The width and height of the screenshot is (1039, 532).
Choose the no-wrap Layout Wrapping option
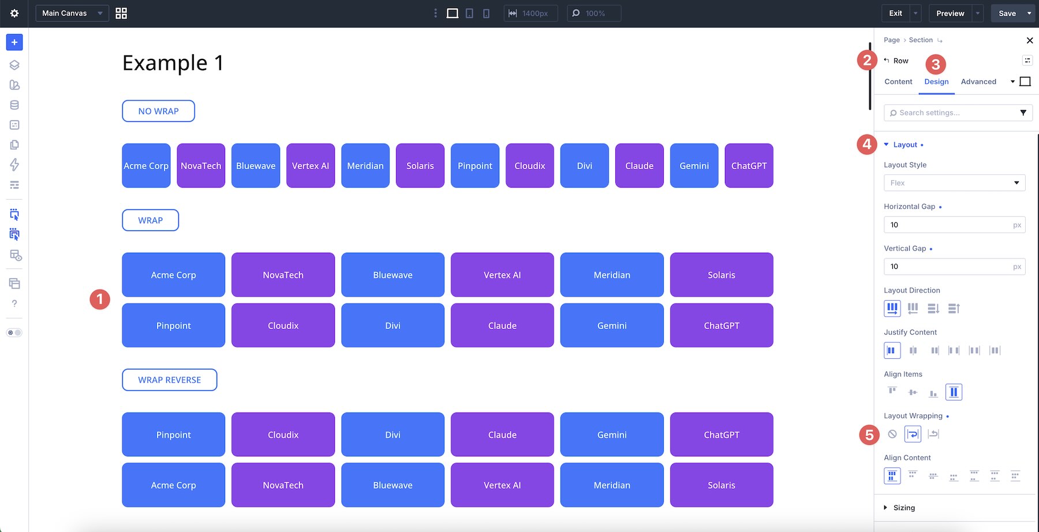tap(892, 434)
